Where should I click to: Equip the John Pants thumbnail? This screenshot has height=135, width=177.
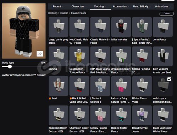[x=163, y=27]
